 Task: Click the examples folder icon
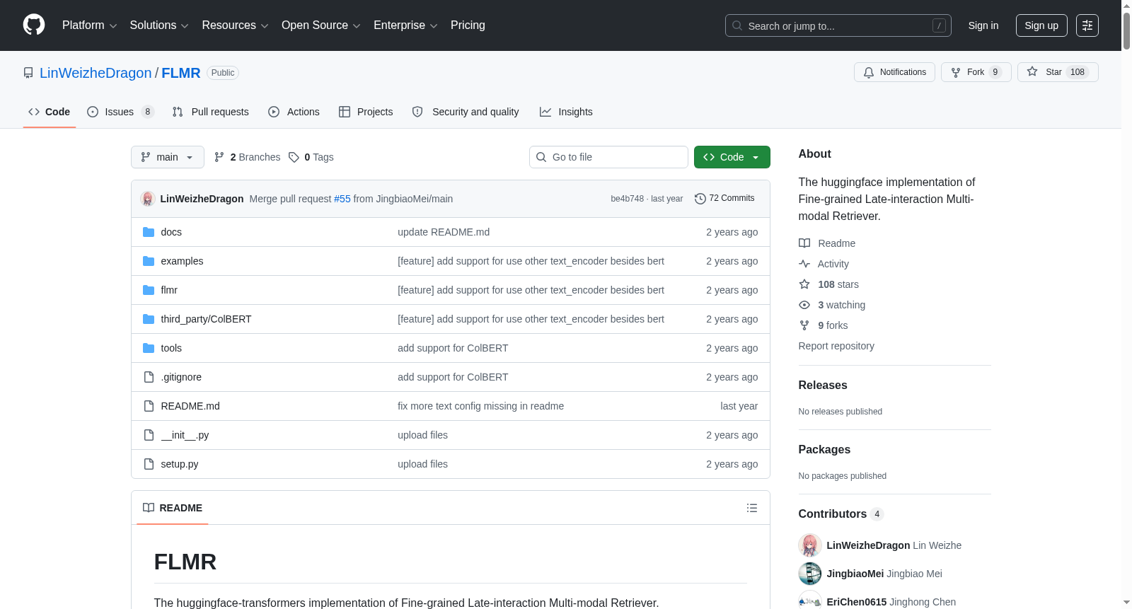tap(149, 261)
